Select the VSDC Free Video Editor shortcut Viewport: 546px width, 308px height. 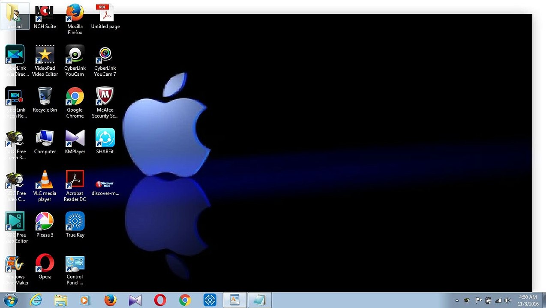[15, 228]
